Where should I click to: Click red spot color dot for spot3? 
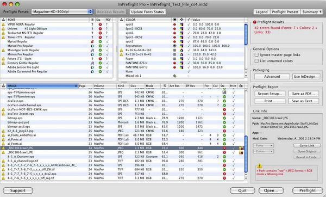(174, 24)
